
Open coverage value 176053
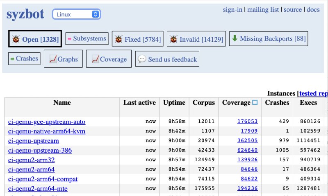point(248,121)
